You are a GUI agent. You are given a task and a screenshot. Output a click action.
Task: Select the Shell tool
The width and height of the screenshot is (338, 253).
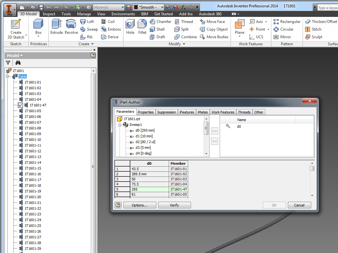click(x=157, y=29)
